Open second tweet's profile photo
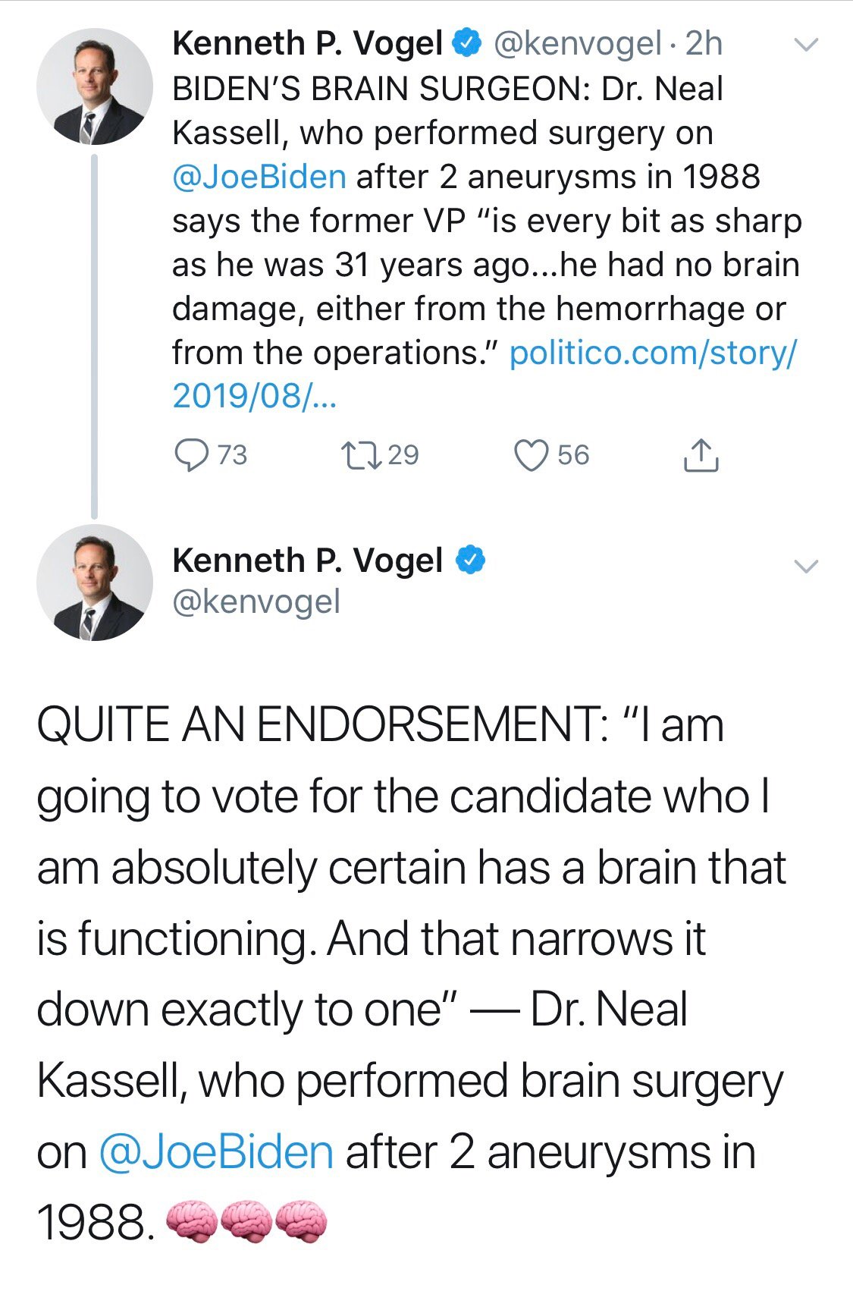The height and width of the screenshot is (1291, 853). click(94, 582)
